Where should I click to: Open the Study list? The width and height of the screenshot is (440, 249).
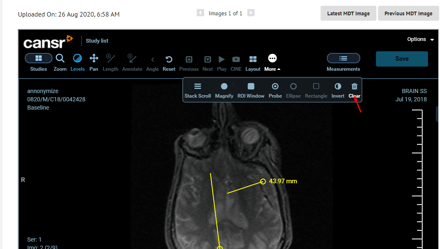coord(97,41)
